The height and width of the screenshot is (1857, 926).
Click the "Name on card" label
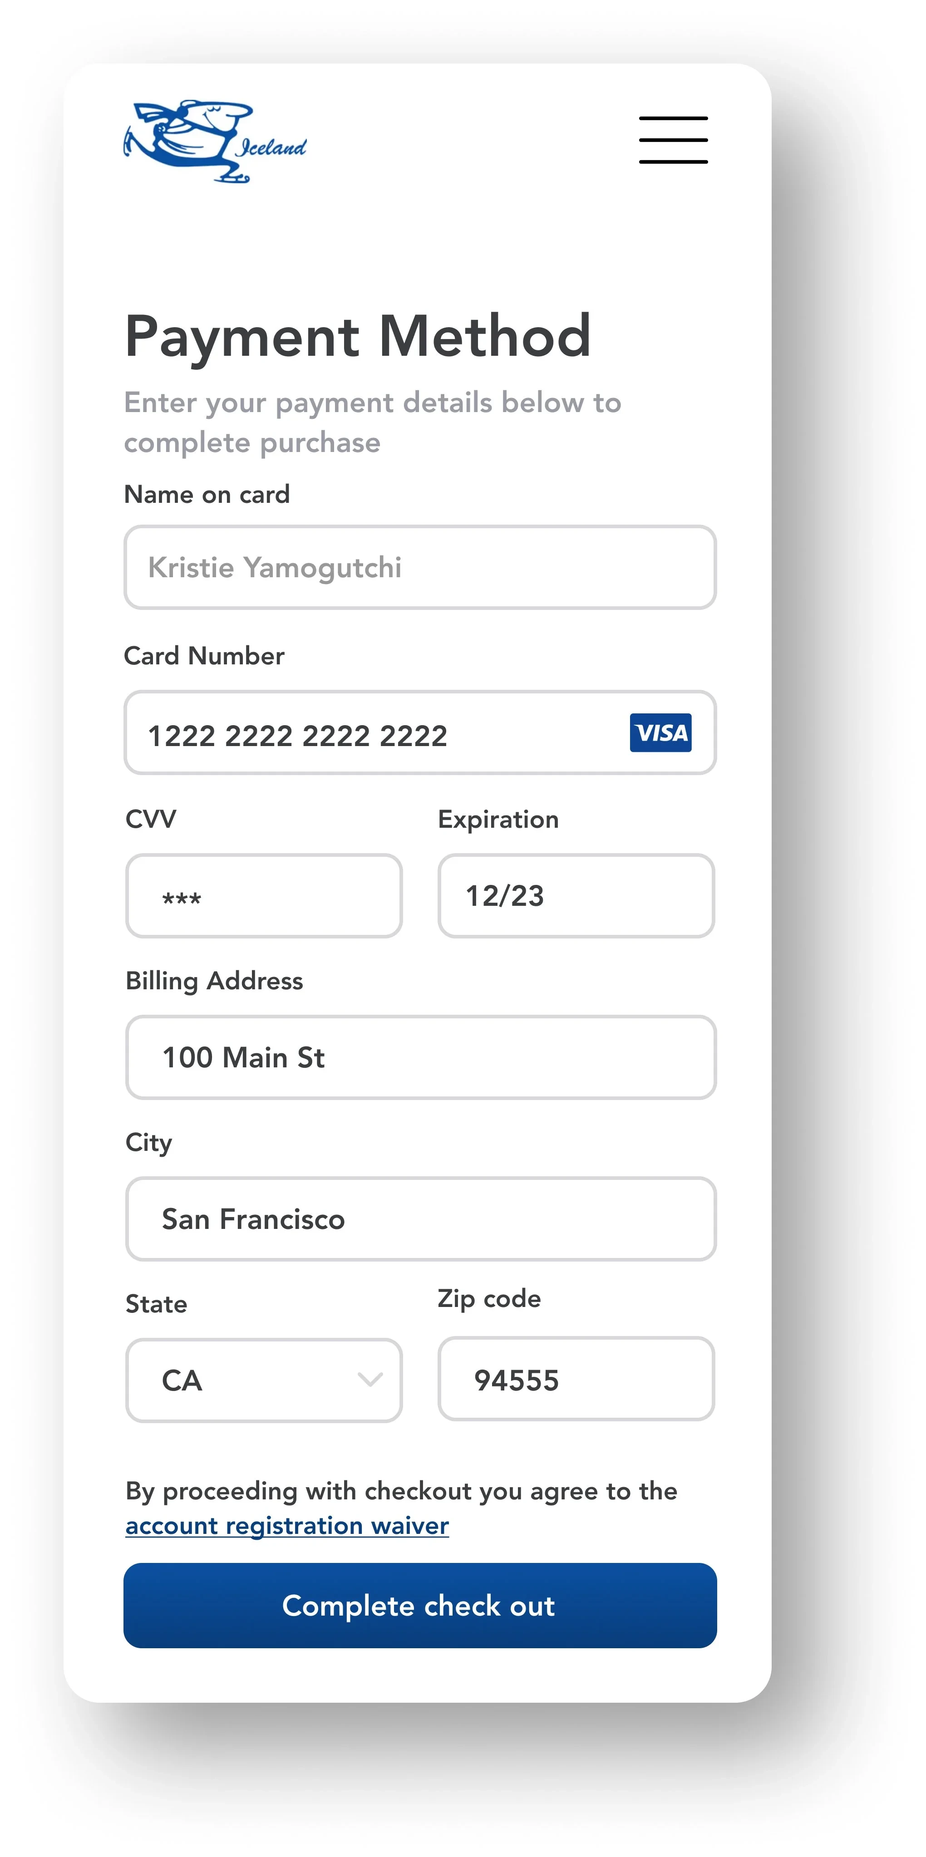[207, 495]
